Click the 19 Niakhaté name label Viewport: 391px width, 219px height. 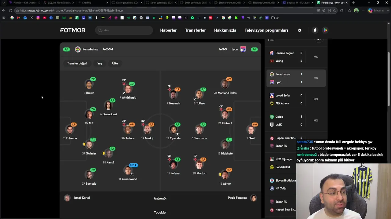tap(225, 154)
